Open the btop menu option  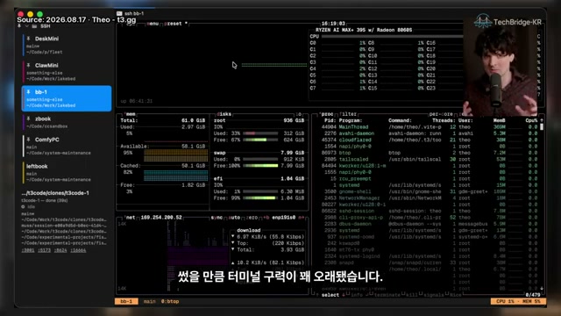pyautogui.click(x=153, y=24)
